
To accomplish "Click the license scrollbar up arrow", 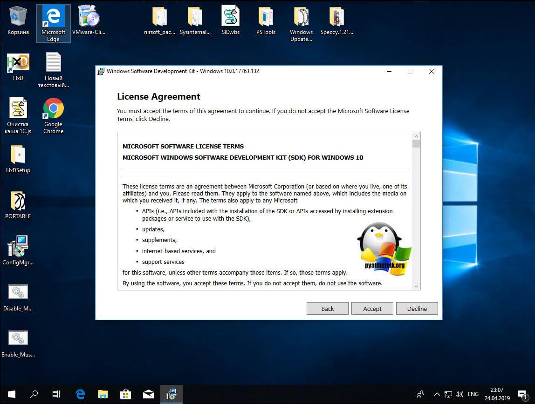I will [416, 136].
